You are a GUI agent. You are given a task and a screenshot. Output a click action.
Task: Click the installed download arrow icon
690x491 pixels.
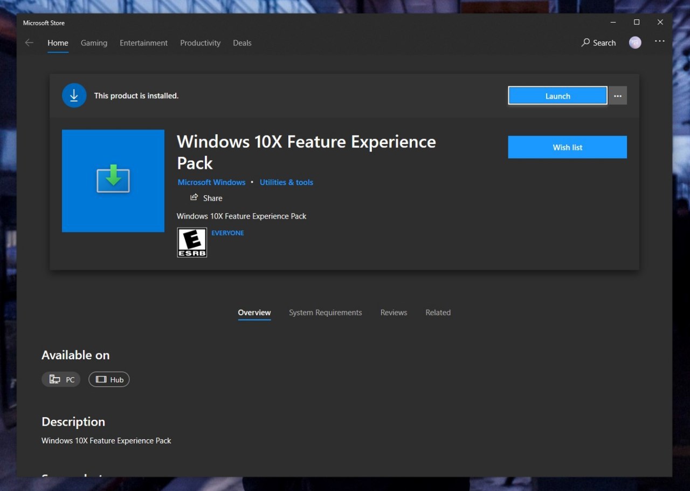(74, 96)
